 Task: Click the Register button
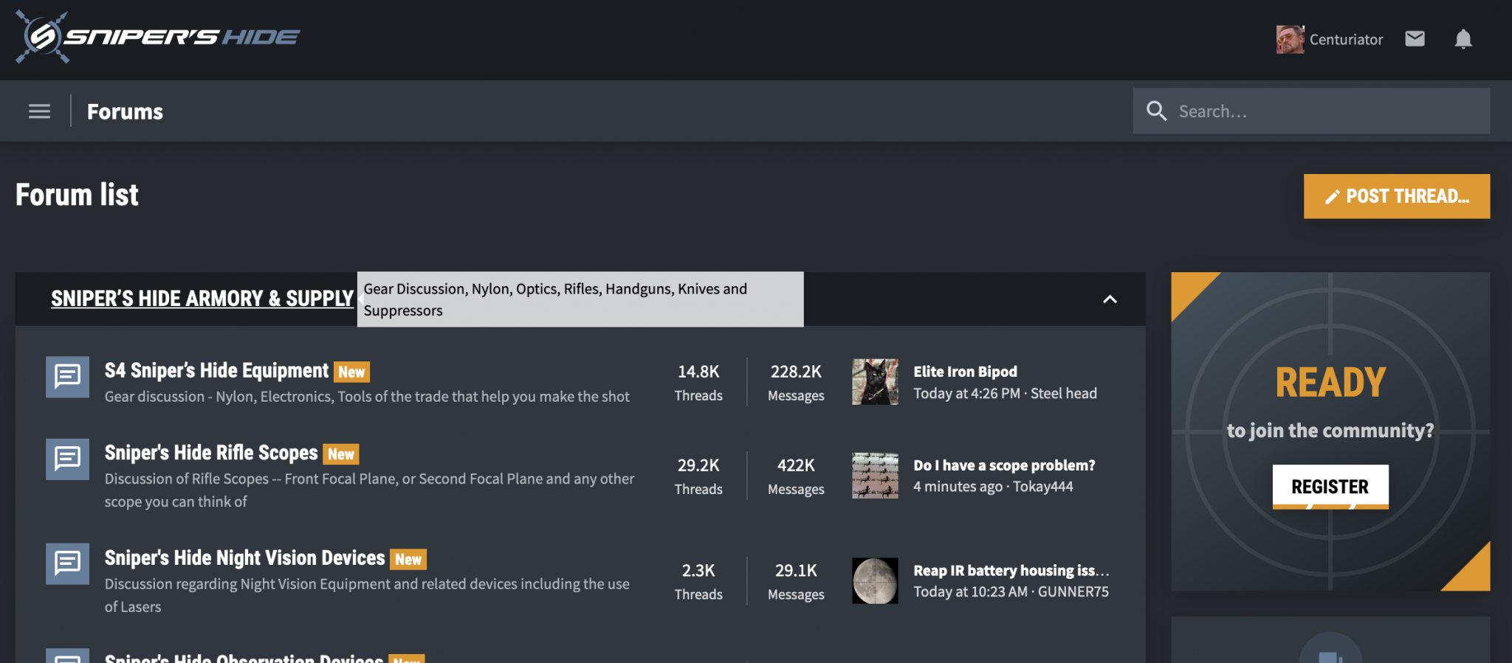point(1330,487)
